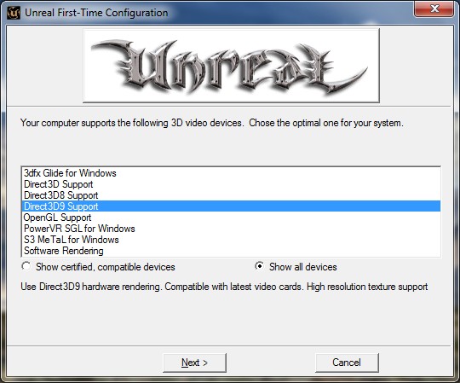This screenshot has width=460, height=383.
Task: Enable Show certified, compatible devices radio
Action: click(26, 266)
